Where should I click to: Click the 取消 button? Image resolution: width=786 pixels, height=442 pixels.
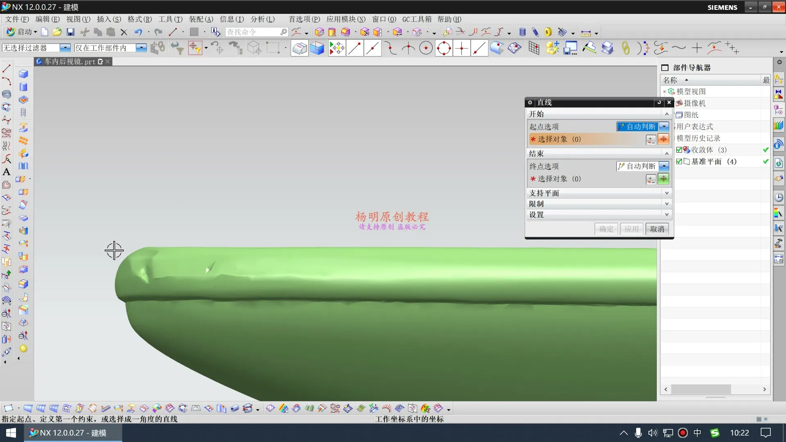(x=657, y=229)
